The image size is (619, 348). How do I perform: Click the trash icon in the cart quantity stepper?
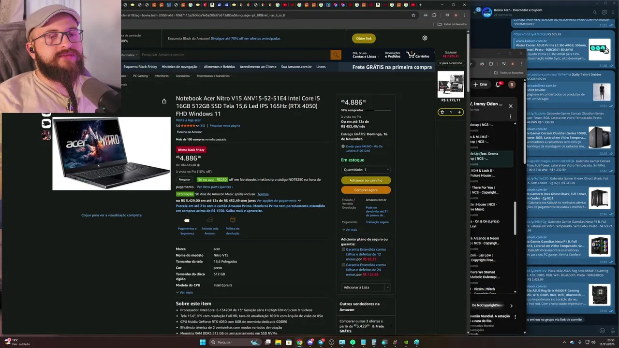tap(442, 112)
